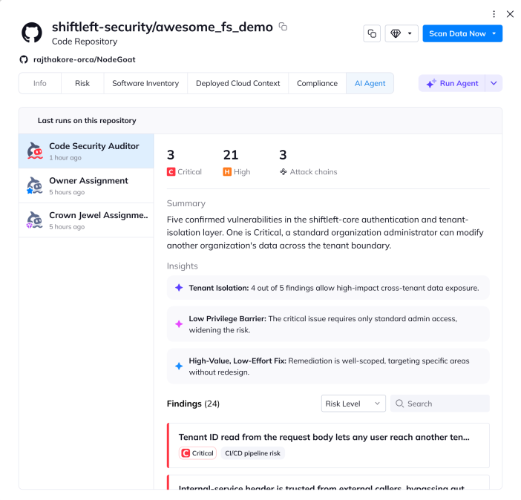Click the Owner Assignment orca icon
The height and width of the screenshot is (500, 521).
point(35,185)
